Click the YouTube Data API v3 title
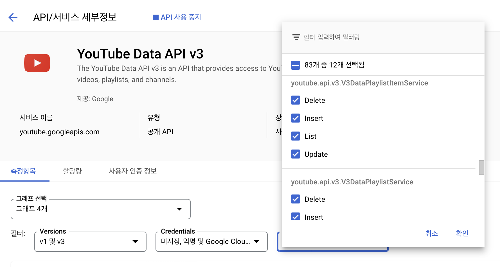The height and width of the screenshot is (267, 500). point(140,54)
